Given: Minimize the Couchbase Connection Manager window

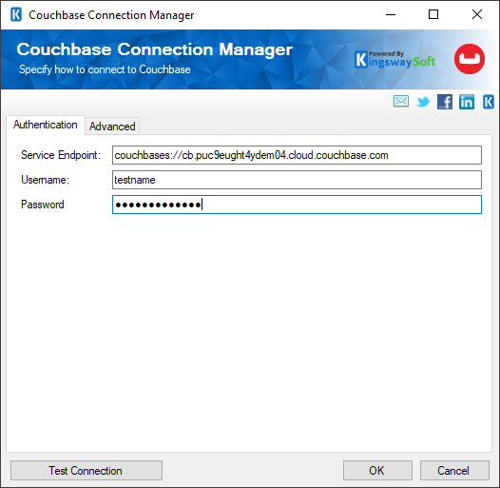Looking at the screenshot, I should (x=391, y=14).
